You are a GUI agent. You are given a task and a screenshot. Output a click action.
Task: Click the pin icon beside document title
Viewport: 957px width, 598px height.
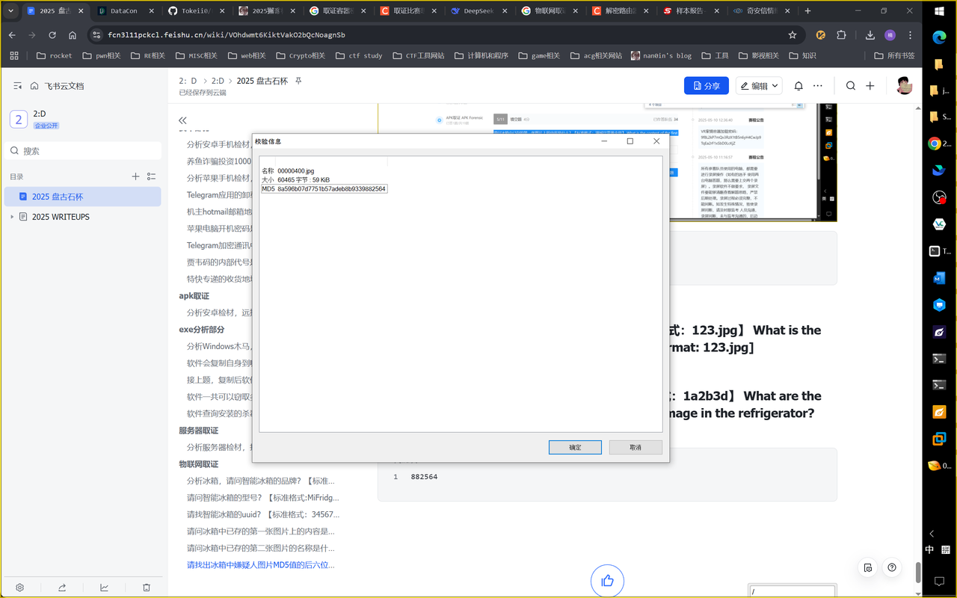pyautogui.click(x=298, y=81)
